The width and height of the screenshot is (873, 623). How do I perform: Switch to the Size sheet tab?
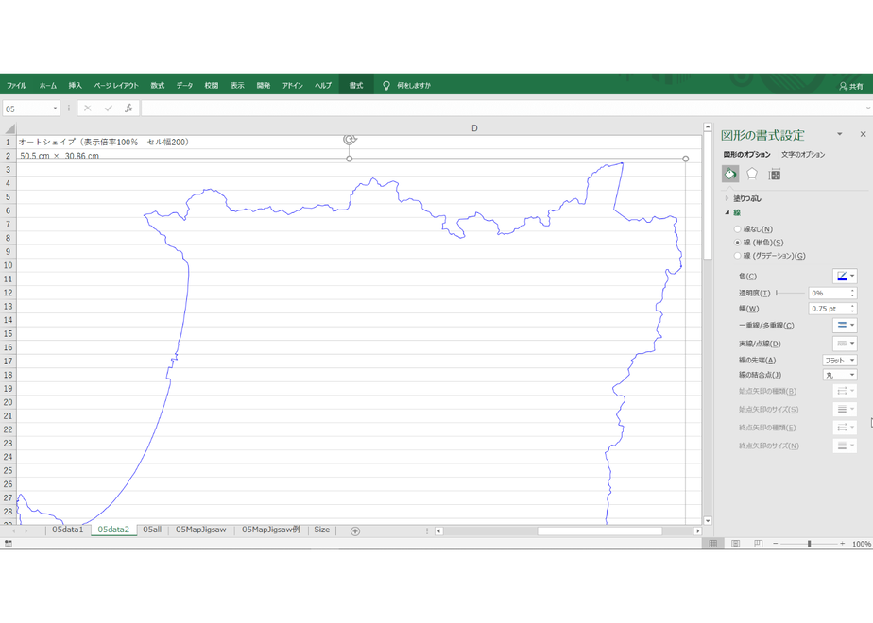point(322,530)
